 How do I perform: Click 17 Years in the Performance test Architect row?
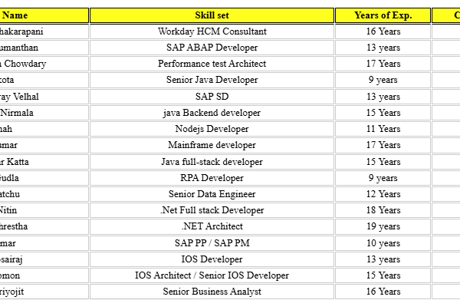pyautogui.click(x=383, y=64)
